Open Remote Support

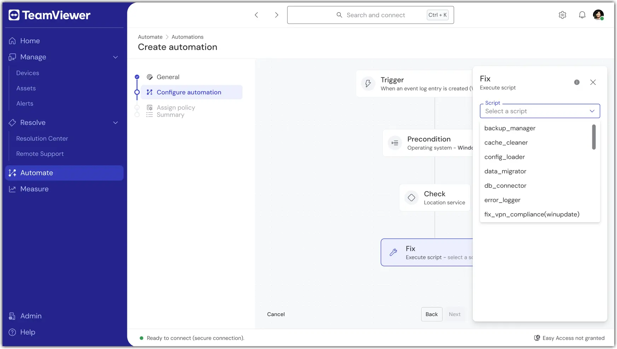40,154
